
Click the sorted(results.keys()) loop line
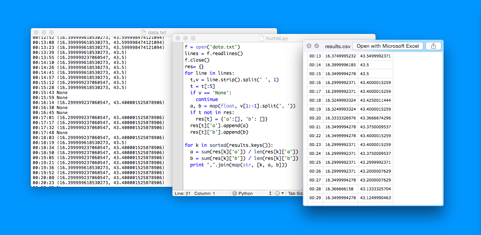pos(229,145)
